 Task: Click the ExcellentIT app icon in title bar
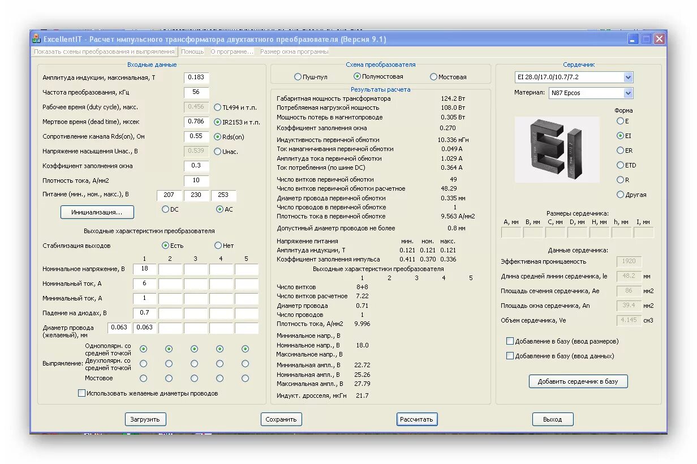click(36, 39)
